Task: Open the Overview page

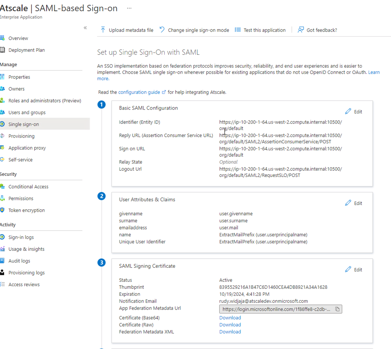Action: pos(18,38)
